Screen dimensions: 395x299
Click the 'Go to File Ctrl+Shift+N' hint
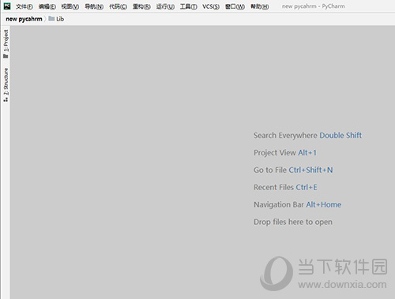(x=293, y=170)
